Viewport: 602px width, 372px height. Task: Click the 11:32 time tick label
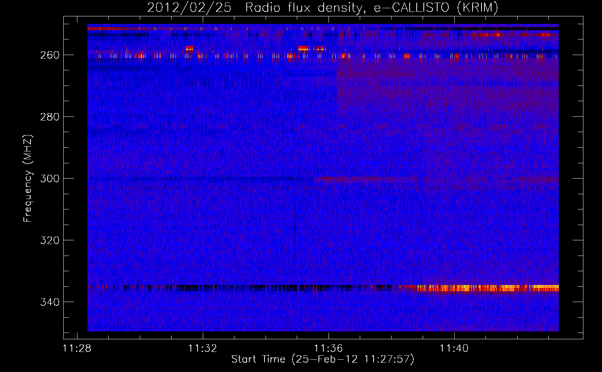pyautogui.click(x=203, y=349)
